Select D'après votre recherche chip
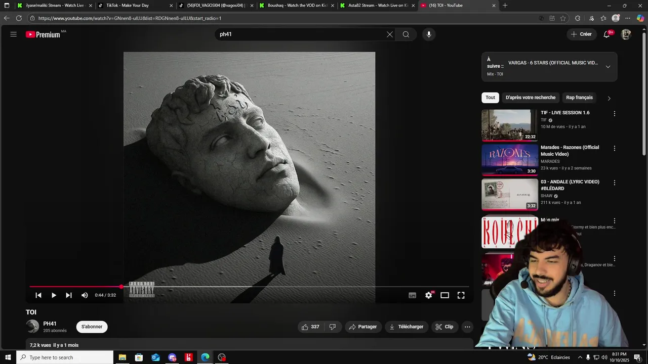This screenshot has width=648, height=364. coord(531,98)
